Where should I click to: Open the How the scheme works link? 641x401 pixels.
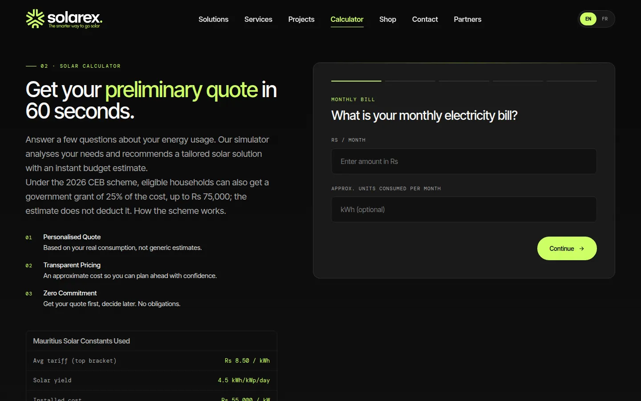point(180,211)
